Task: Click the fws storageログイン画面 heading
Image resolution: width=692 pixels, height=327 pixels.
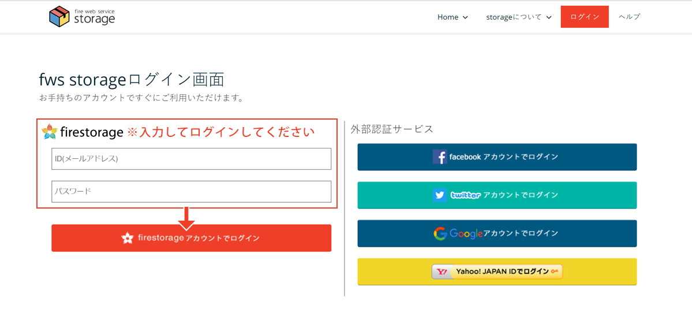Action: tap(132, 80)
